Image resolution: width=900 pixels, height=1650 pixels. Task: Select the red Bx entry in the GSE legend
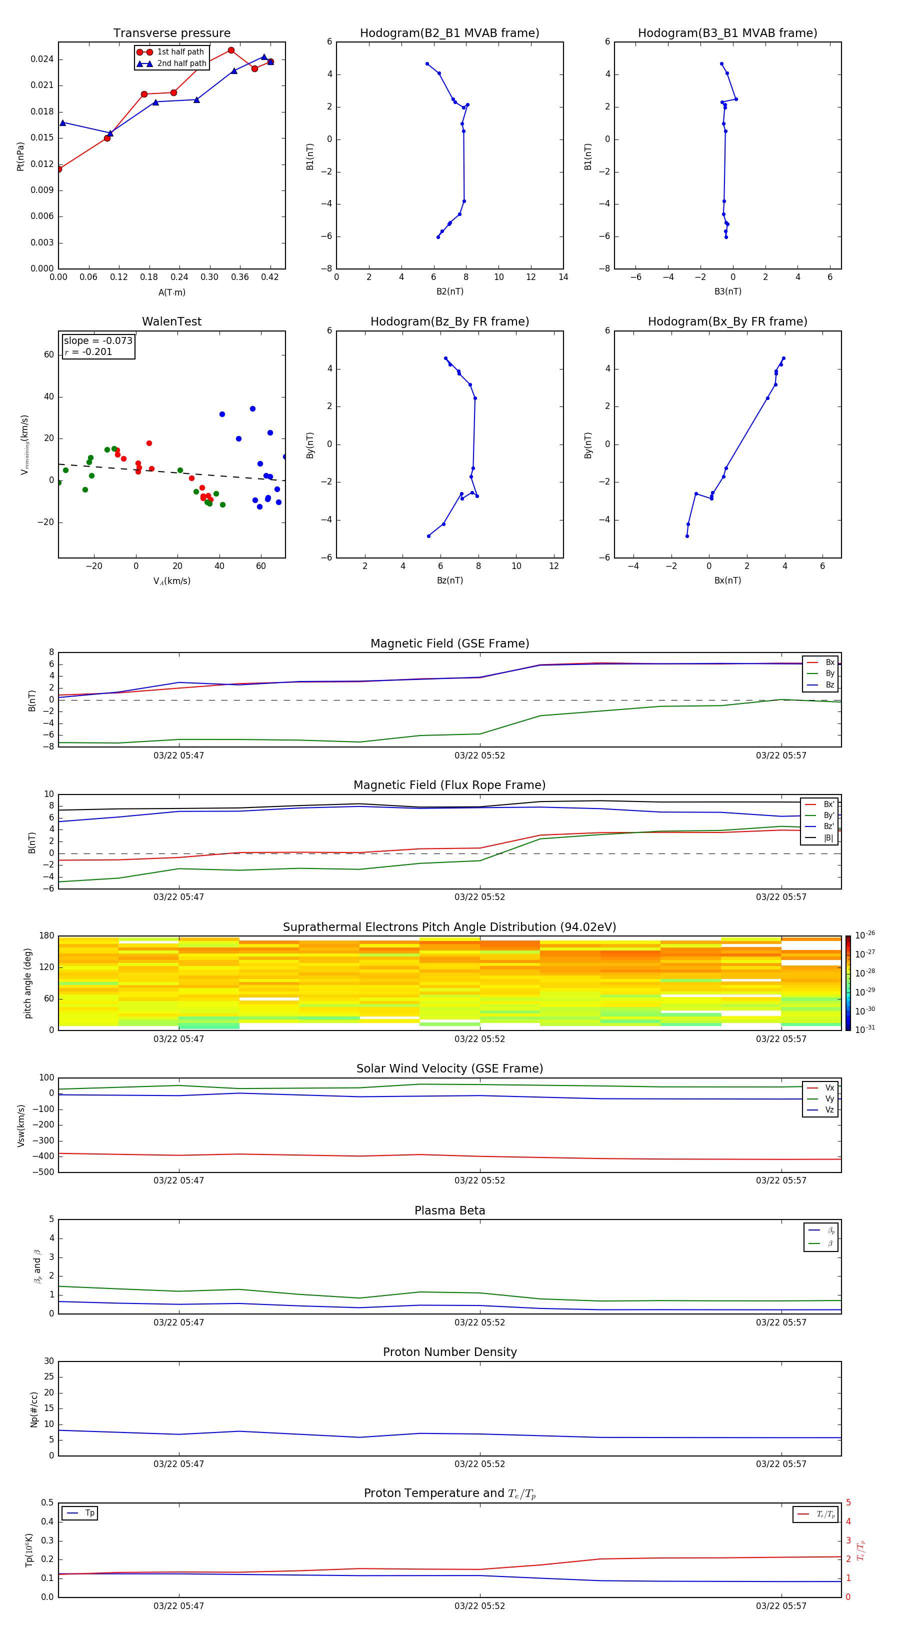point(820,662)
